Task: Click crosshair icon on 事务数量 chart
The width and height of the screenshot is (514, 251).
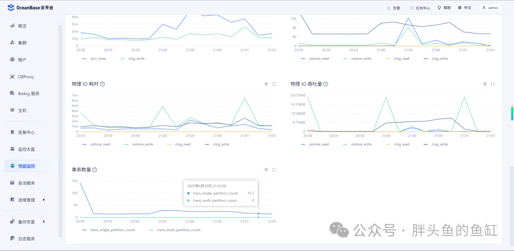Action: click(266, 170)
